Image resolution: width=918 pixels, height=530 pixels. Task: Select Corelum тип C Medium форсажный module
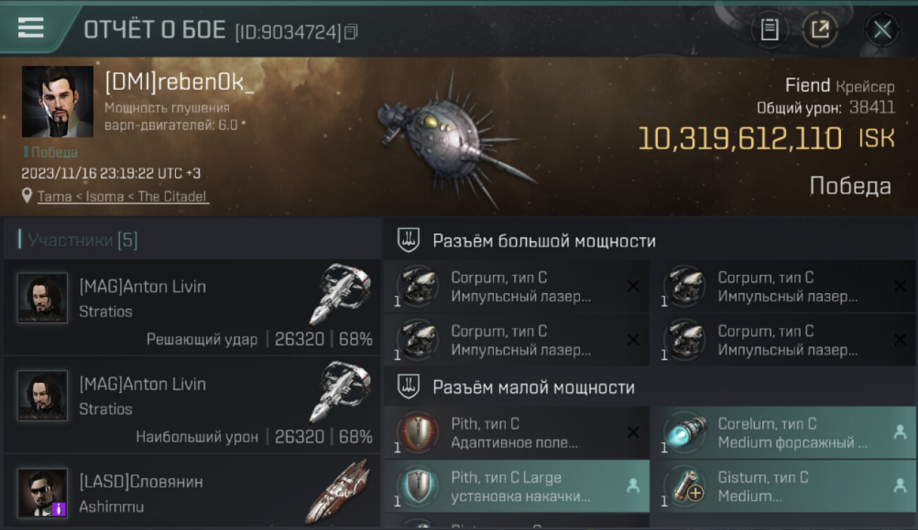coord(784,432)
